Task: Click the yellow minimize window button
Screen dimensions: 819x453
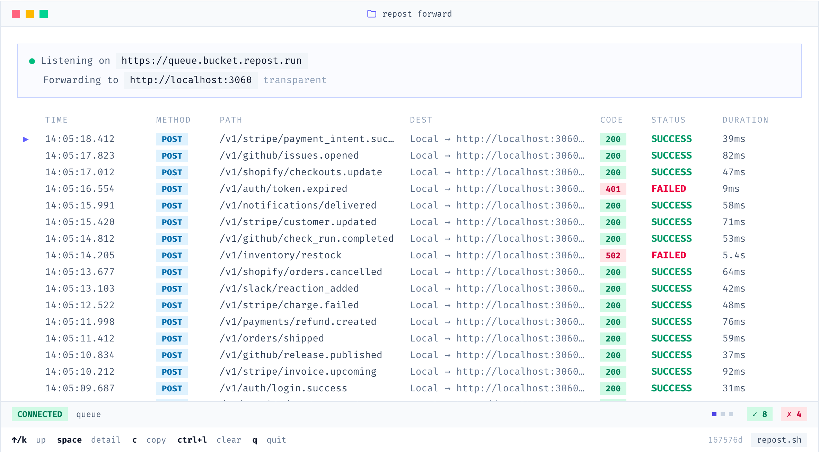Action: coord(30,14)
